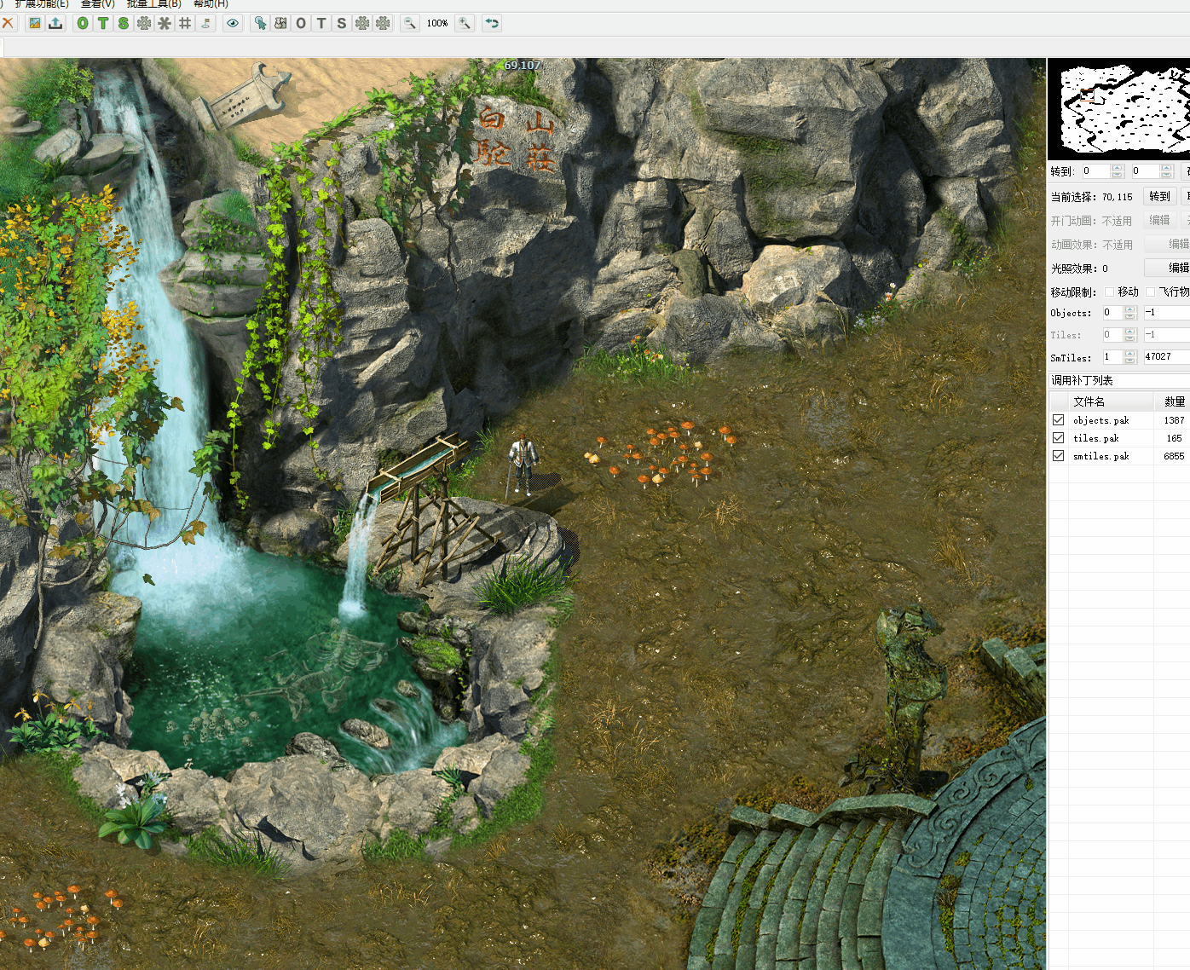Select the gray S smtiles edit tool
The height and width of the screenshot is (970, 1190).
point(342,23)
